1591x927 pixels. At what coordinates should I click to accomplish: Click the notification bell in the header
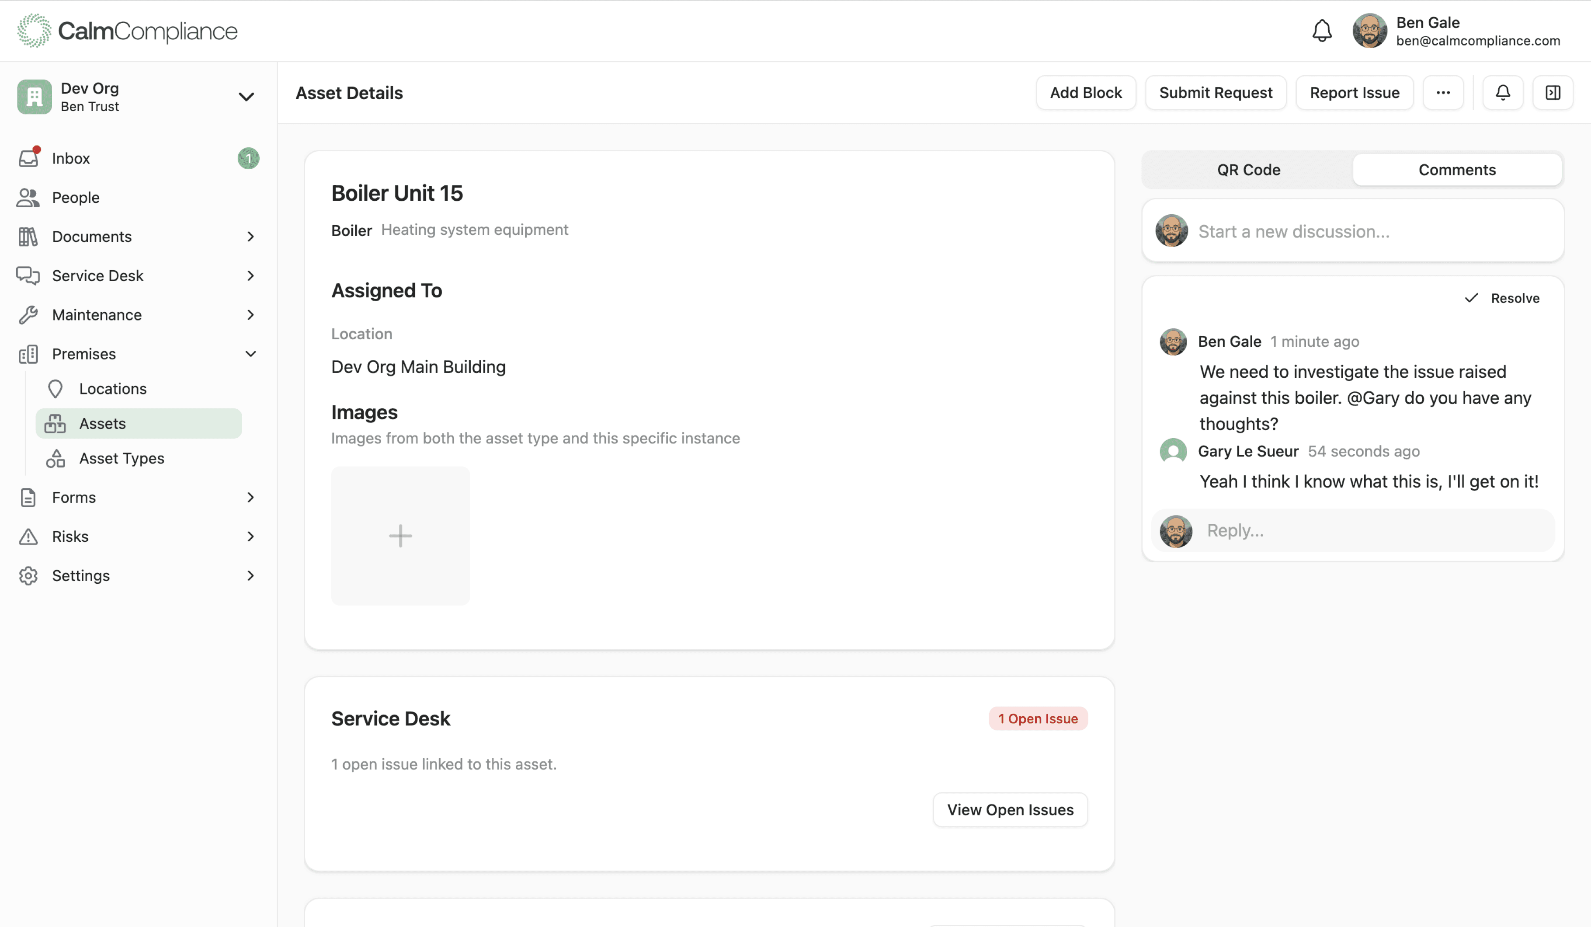[1323, 30]
